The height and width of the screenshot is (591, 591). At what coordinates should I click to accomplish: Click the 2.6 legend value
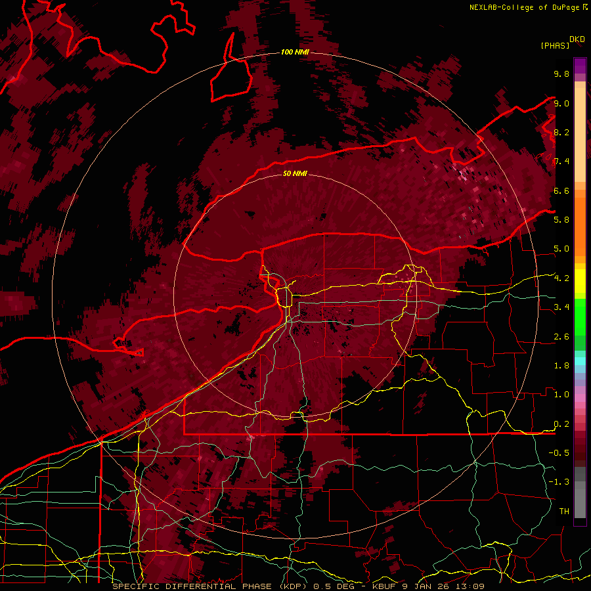tap(561, 336)
